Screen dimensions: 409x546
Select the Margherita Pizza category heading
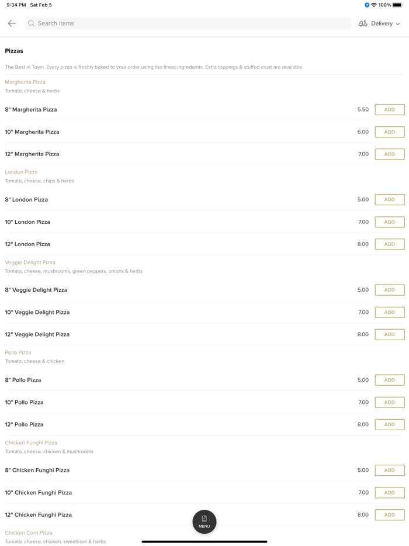click(x=25, y=82)
